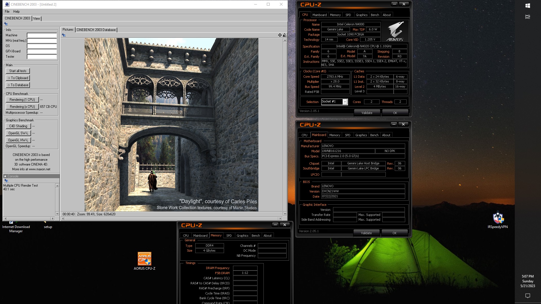Viewport: 541px width, 304px height.
Task: Click picture vertical scrollbar up arrow
Action: pyautogui.click(x=285, y=40)
